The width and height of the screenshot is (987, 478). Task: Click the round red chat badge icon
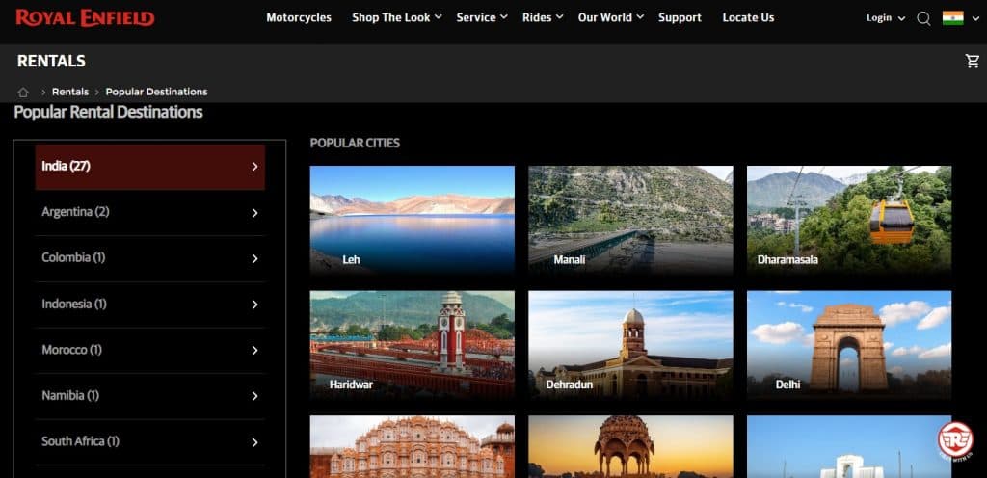click(x=954, y=438)
